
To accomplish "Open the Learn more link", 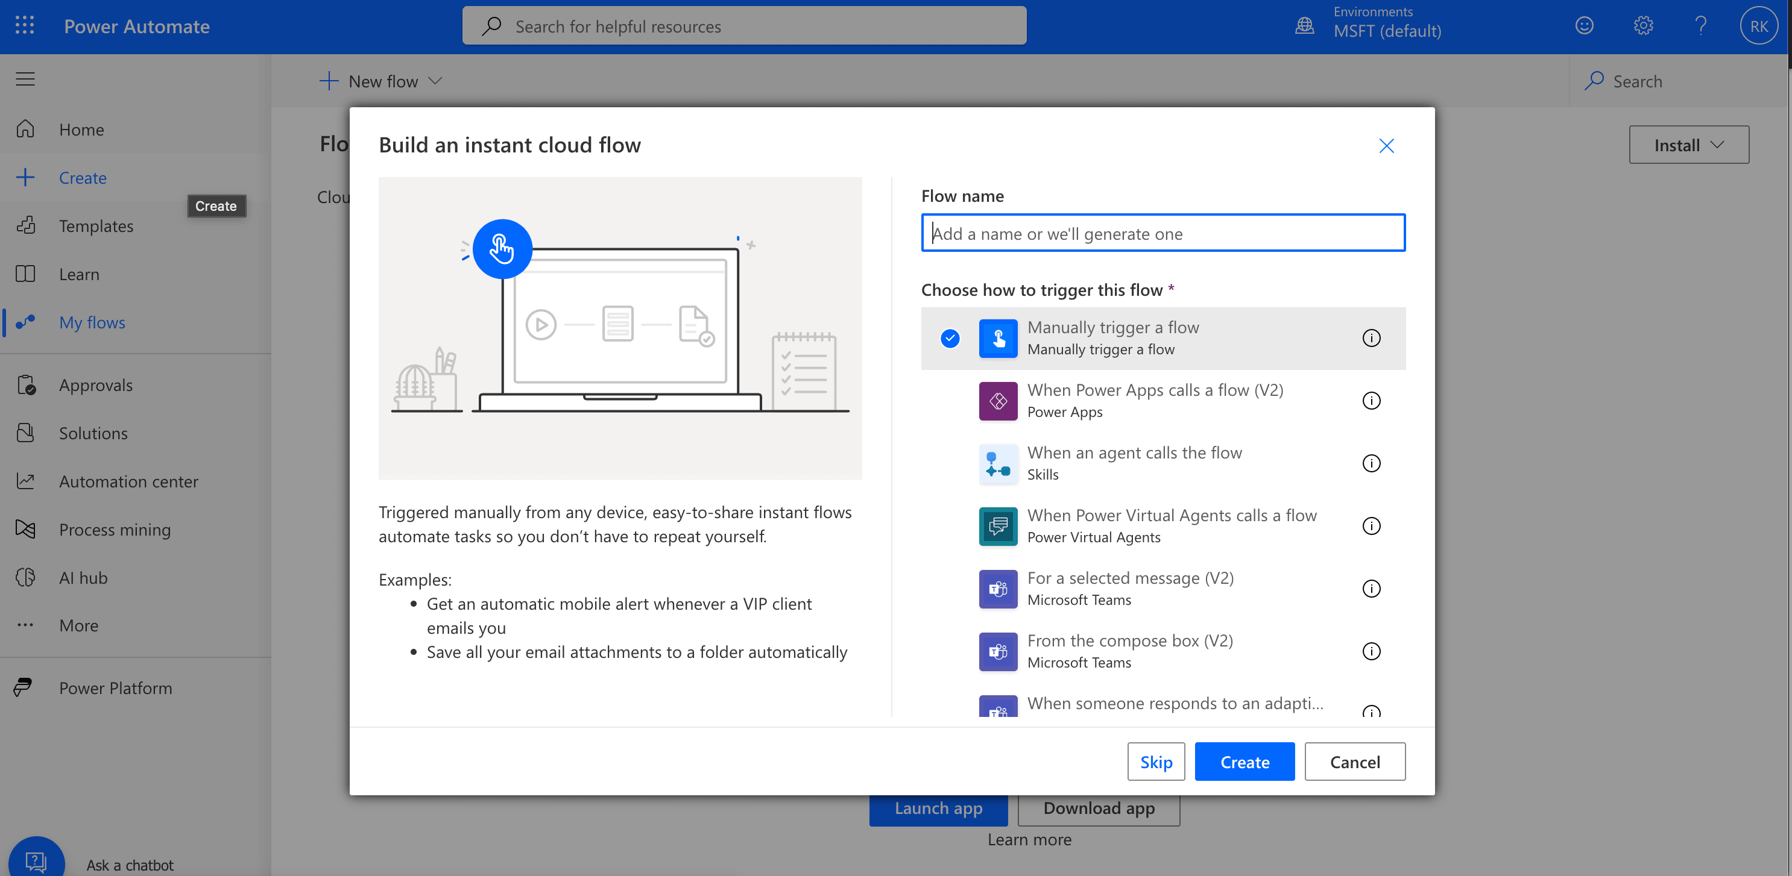I will tap(1030, 839).
